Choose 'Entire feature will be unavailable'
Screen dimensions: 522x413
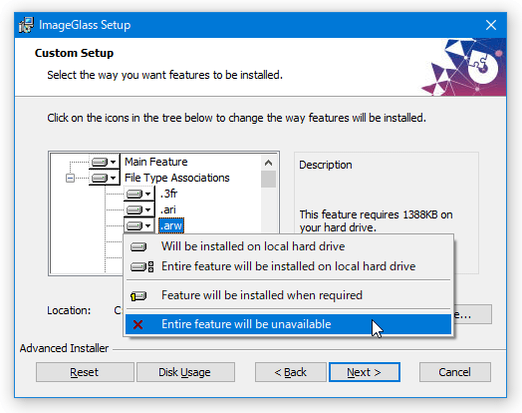(x=288, y=324)
